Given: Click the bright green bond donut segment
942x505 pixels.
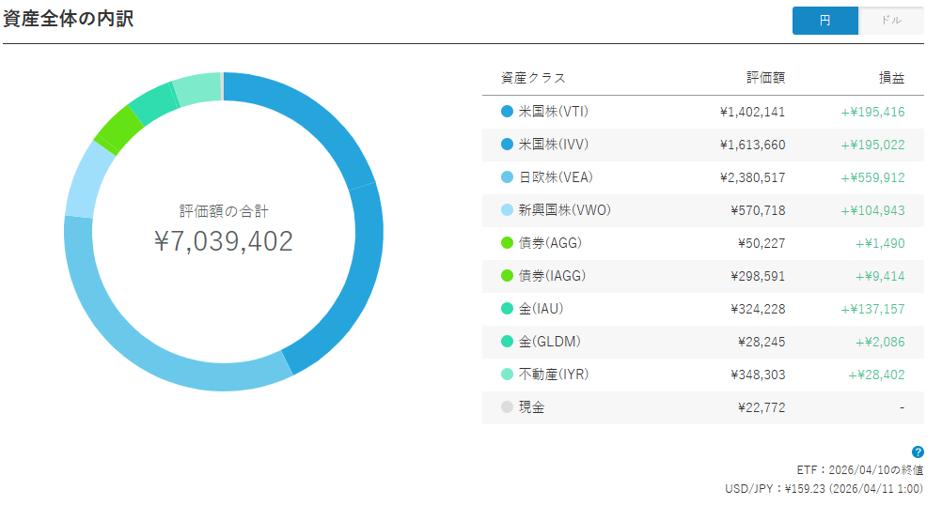Looking at the screenshot, I should pyautogui.click(x=120, y=130).
